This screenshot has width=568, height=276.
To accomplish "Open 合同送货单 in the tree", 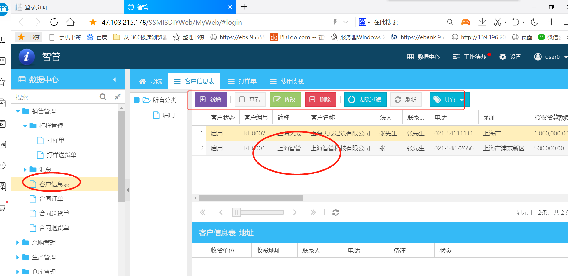I will [54, 213].
